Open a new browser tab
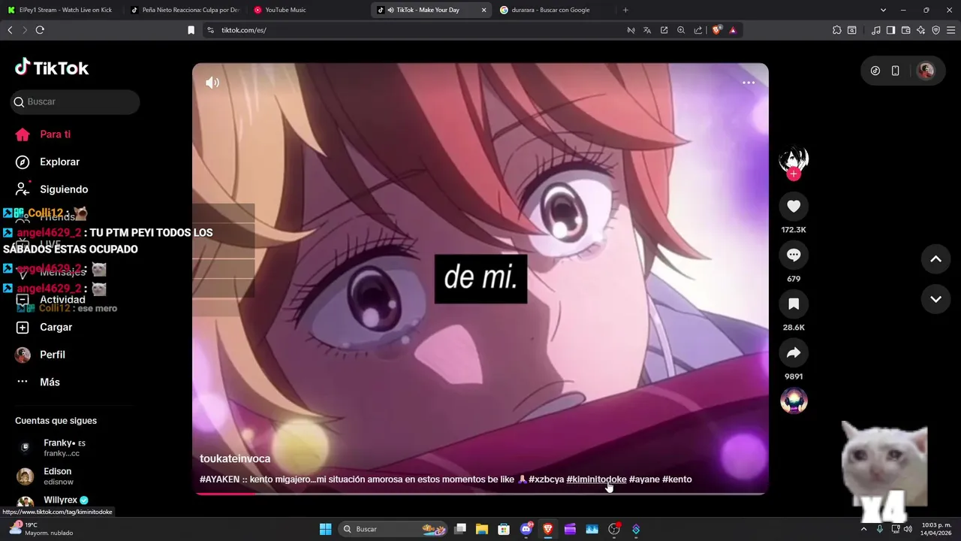 (x=625, y=10)
